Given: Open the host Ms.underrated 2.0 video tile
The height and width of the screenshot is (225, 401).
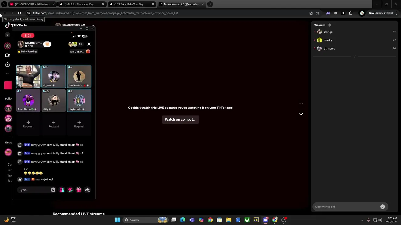Looking at the screenshot, I should pos(28,76).
